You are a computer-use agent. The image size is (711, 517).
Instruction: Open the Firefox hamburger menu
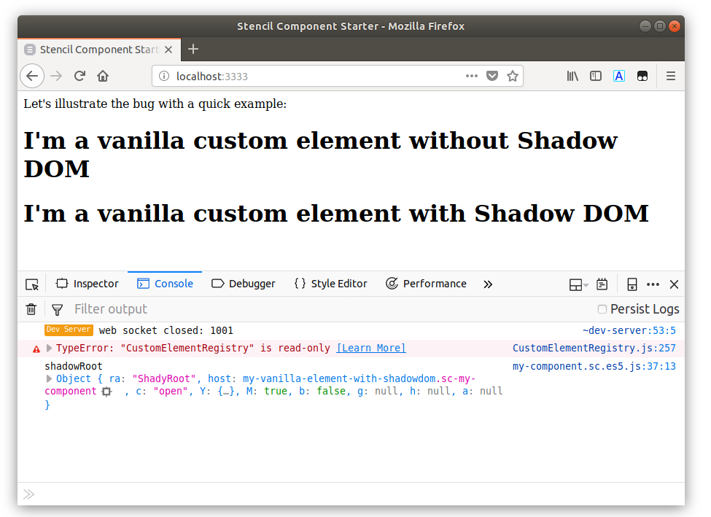coord(671,76)
